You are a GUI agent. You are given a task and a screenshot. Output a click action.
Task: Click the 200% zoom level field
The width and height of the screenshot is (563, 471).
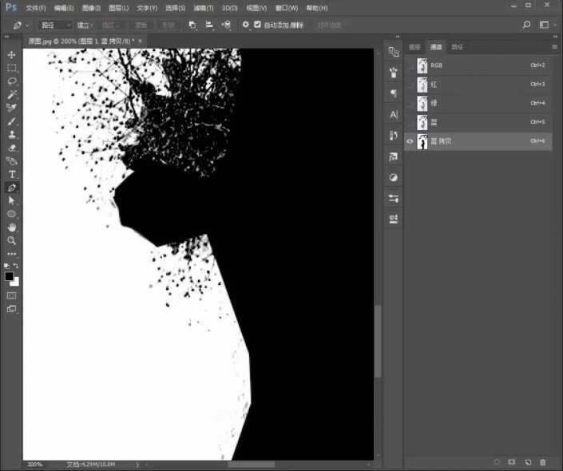[x=35, y=464]
